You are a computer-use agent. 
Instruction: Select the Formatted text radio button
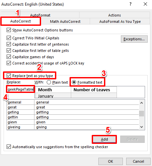tap(74, 82)
